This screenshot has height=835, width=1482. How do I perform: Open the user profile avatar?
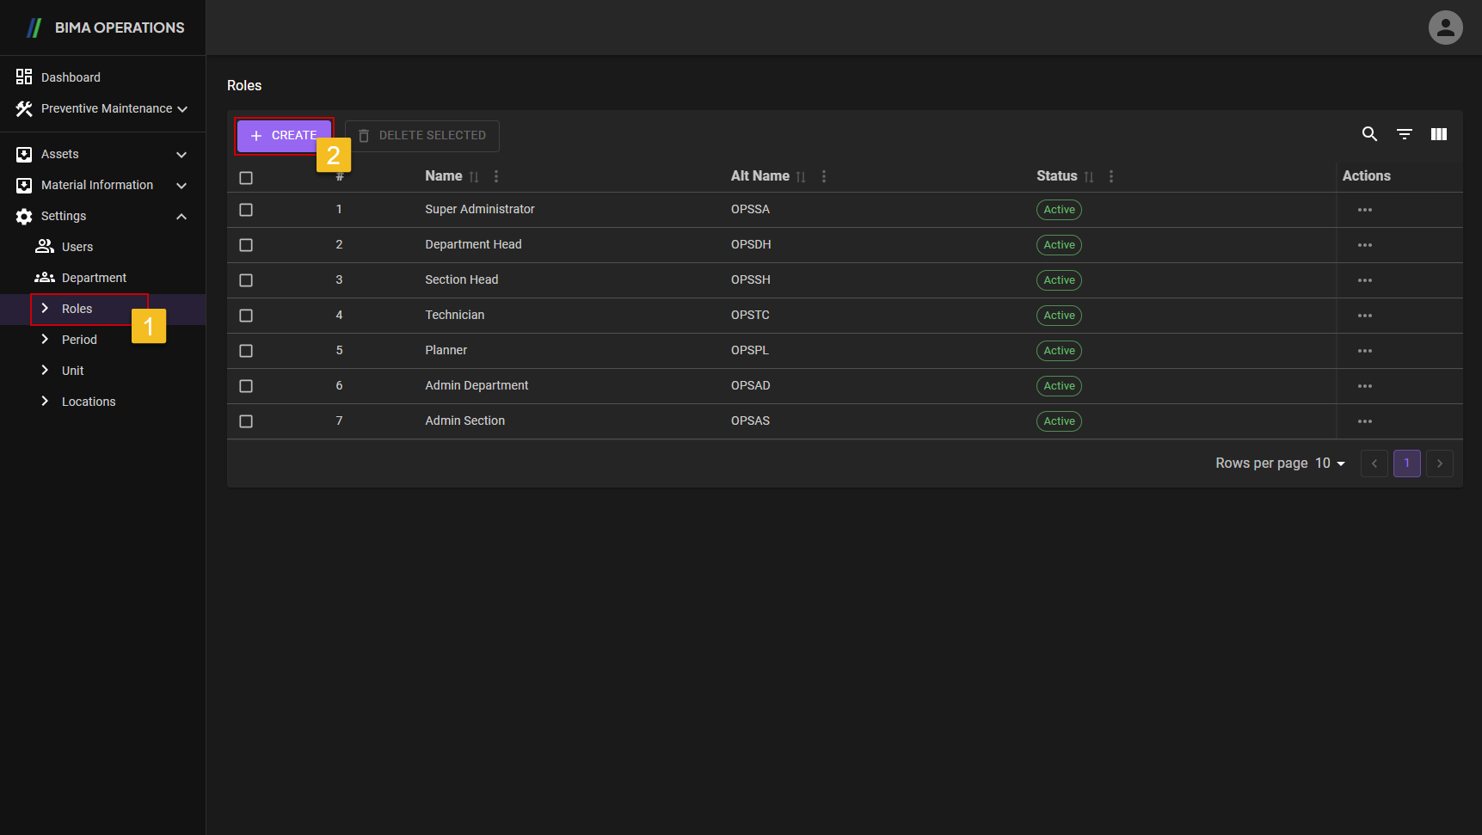[x=1445, y=28]
